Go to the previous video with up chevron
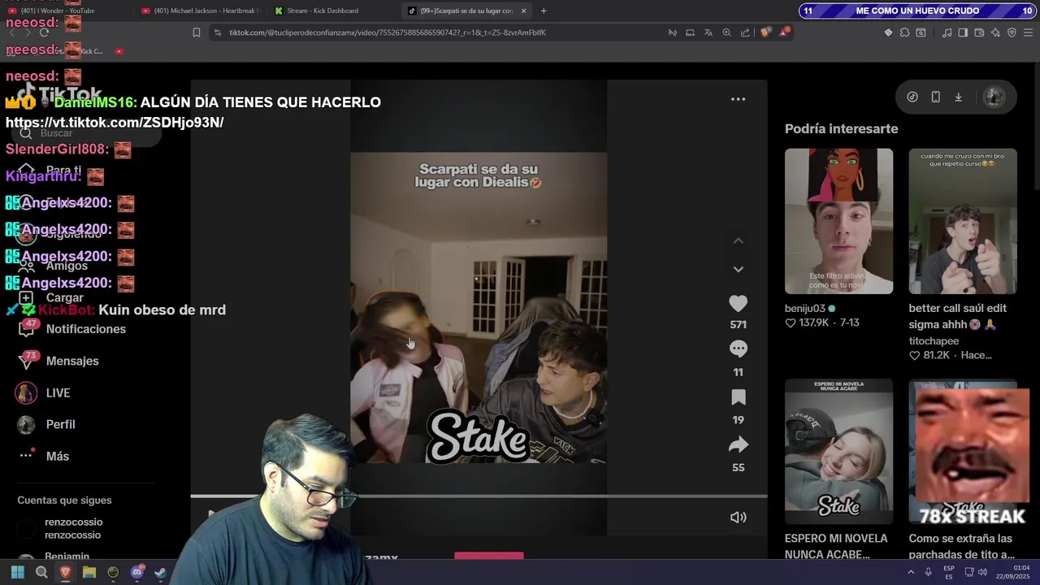The height and width of the screenshot is (585, 1040). coord(738,241)
